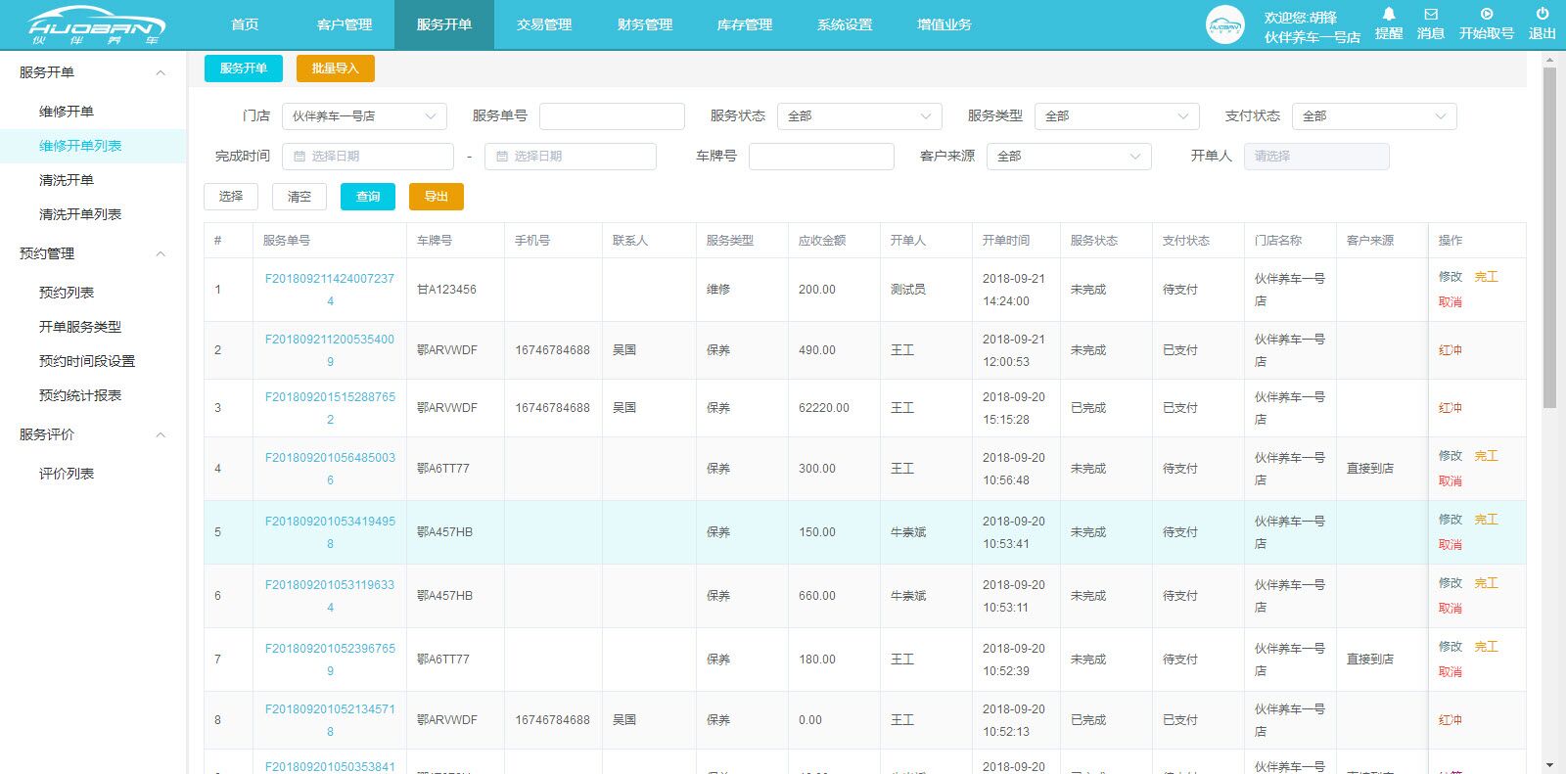Collapse the 服务评价 sidebar section

click(x=161, y=435)
